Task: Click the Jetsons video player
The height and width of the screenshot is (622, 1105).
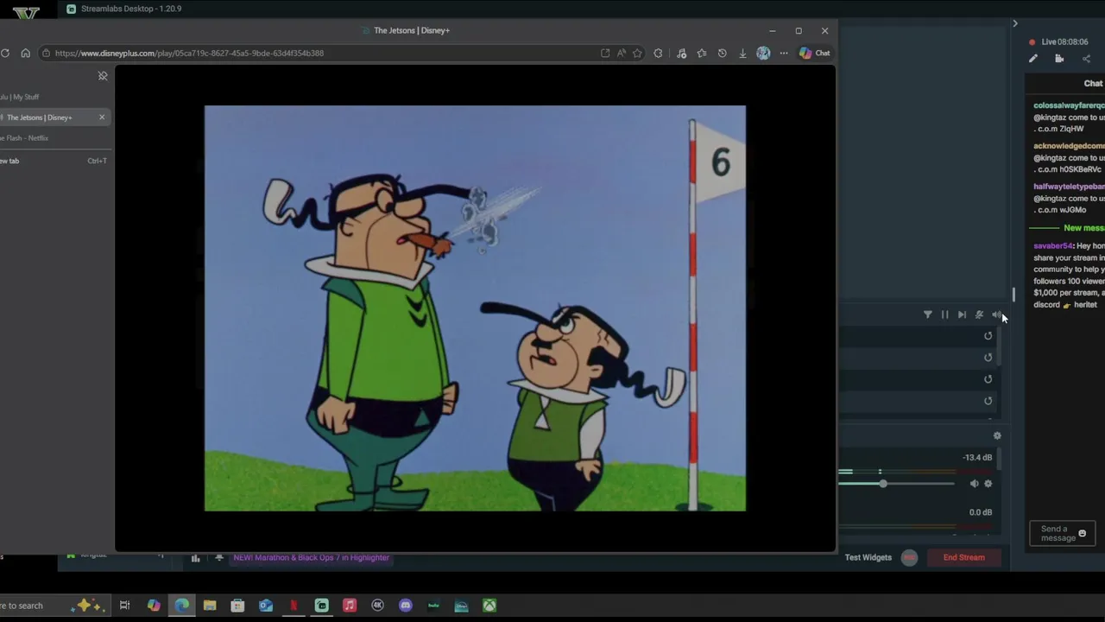Action: pos(475,308)
